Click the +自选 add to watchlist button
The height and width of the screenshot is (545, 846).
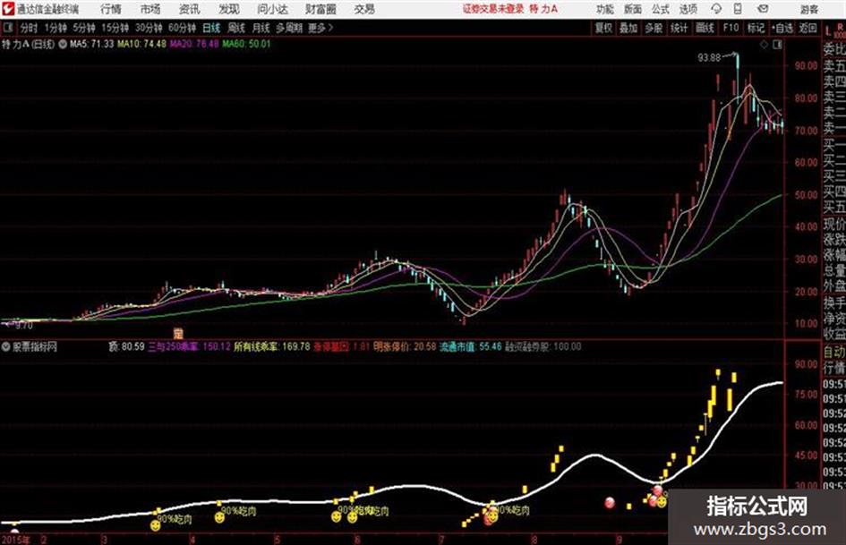tap(782, 28)
